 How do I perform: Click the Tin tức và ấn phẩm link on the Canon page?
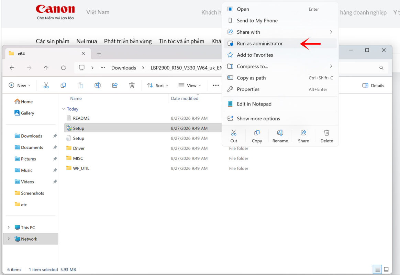tap(181, 41)
